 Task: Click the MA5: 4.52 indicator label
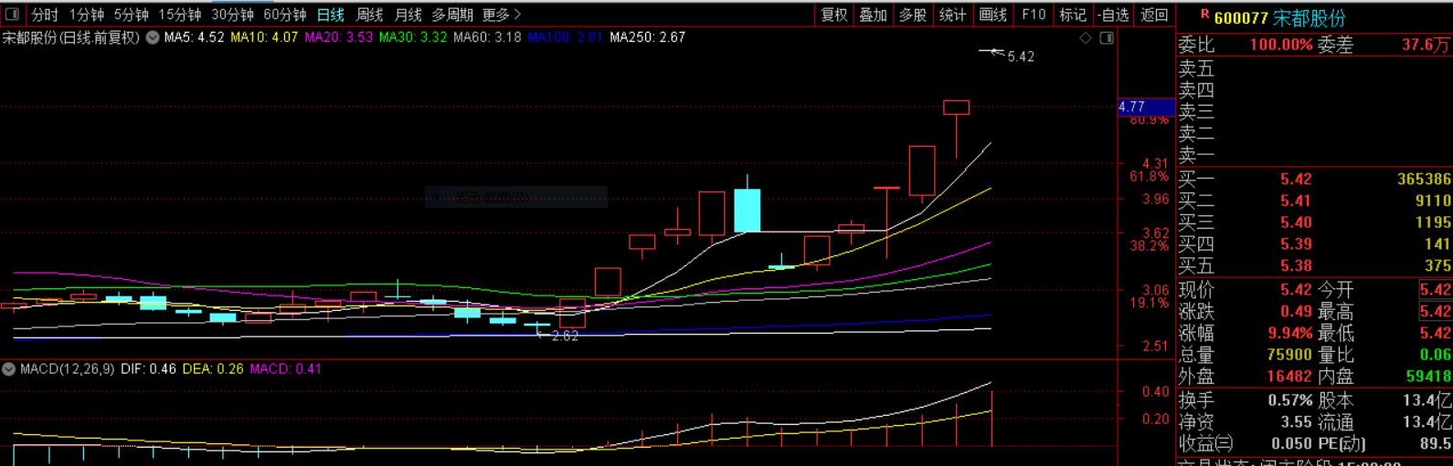tap(195, 37)
